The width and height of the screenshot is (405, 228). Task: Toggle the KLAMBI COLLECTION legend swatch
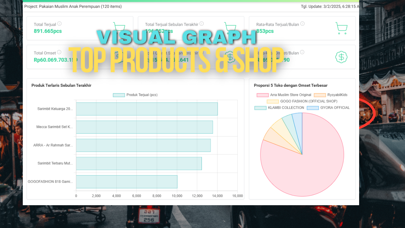pos(260,108)
